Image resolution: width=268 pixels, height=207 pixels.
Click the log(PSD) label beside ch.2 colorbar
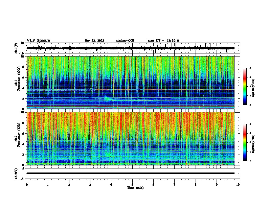click(253, 144)
